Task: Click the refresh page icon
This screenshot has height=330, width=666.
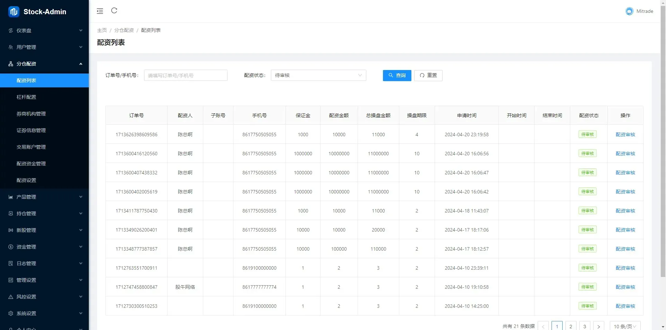Action: [114, 11]
